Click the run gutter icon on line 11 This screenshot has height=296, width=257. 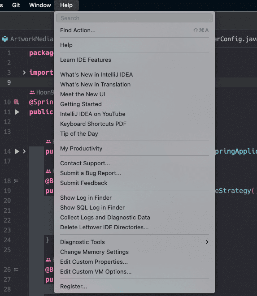[17, 112]
